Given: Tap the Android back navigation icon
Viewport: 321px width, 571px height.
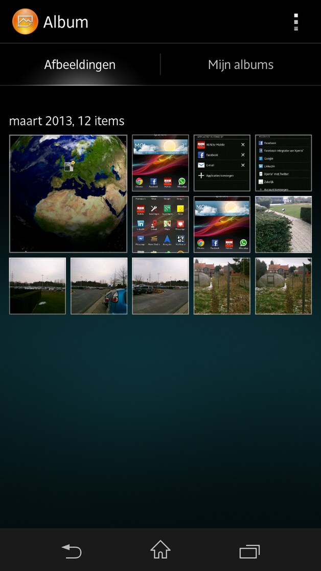Looking at the screenshot, I should (72, 552).
